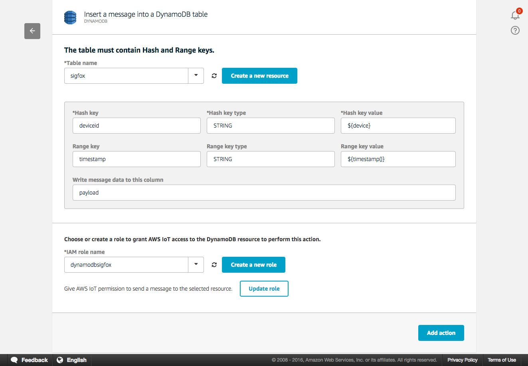Click the '*Hash key value' label

(362, 113)
